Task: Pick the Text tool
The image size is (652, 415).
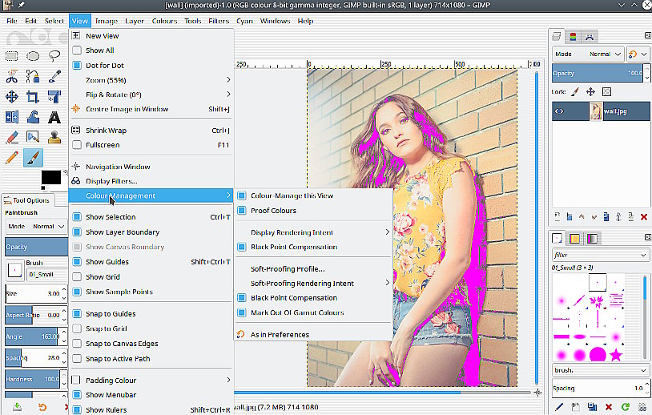Action: [54, 117]
